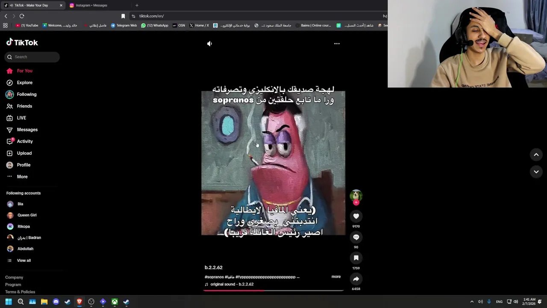The height and width of the screenshot is (308, 547).
Task: View site information icon
Action: coord(133,16)
